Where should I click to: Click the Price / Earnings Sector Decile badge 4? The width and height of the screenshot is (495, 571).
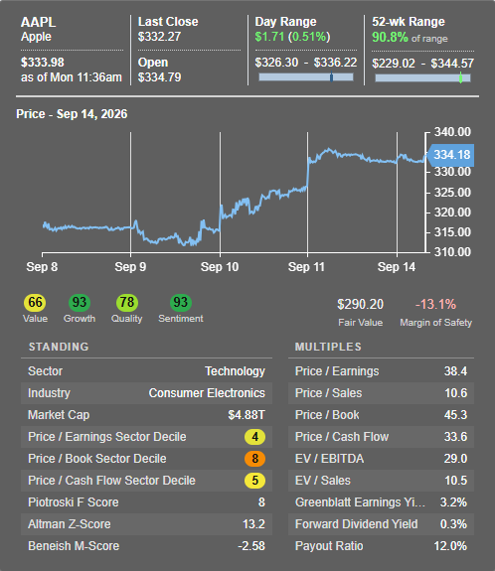pyautogui.click(x=254, y=437)
